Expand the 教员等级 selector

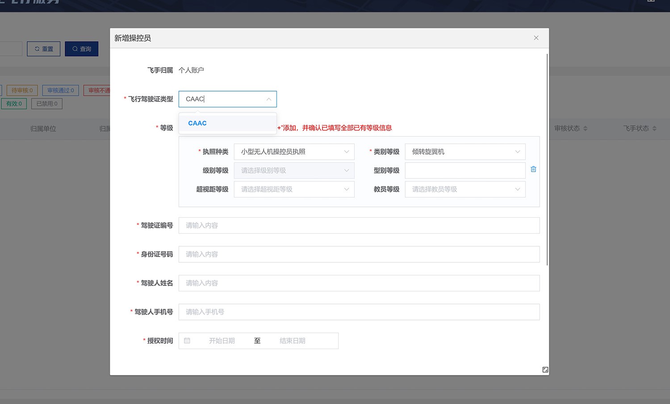click(x=465, y=189)
